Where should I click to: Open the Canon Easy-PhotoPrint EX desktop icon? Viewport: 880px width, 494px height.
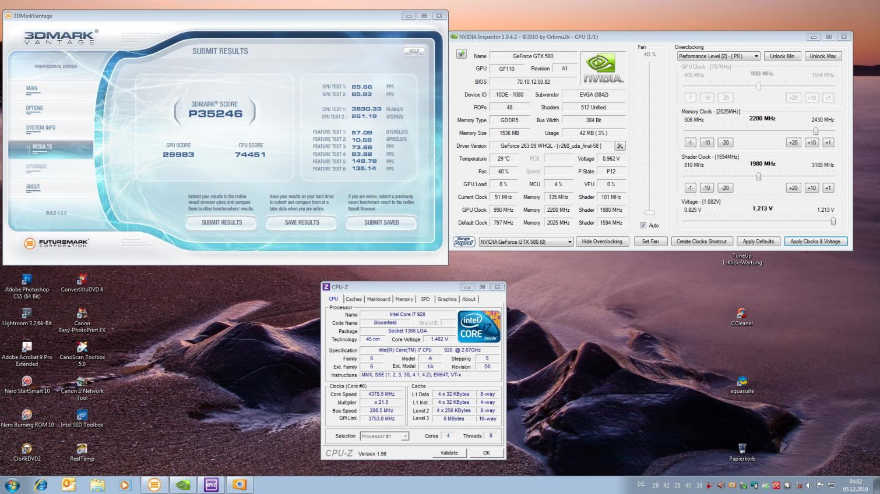pos(82,321)
